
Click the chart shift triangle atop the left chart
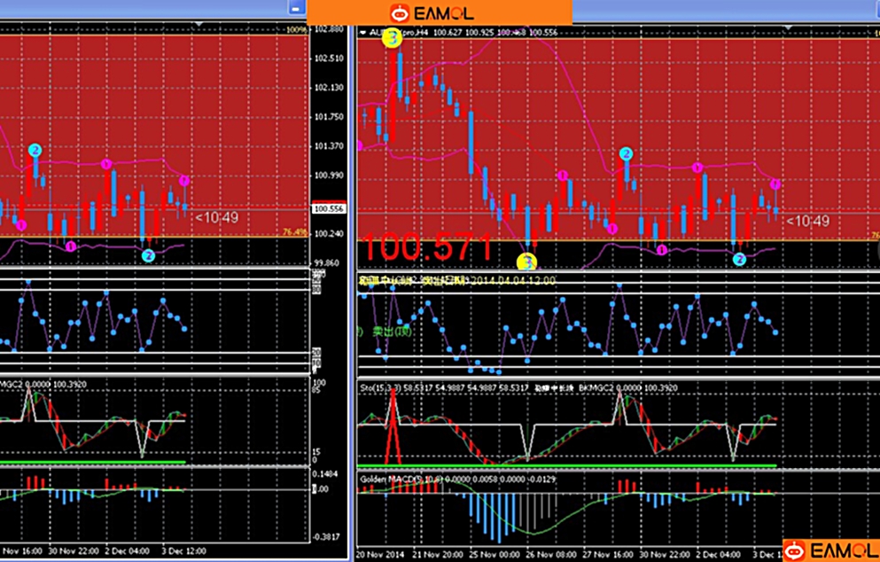pyautogui.click(x=199, y=24)
